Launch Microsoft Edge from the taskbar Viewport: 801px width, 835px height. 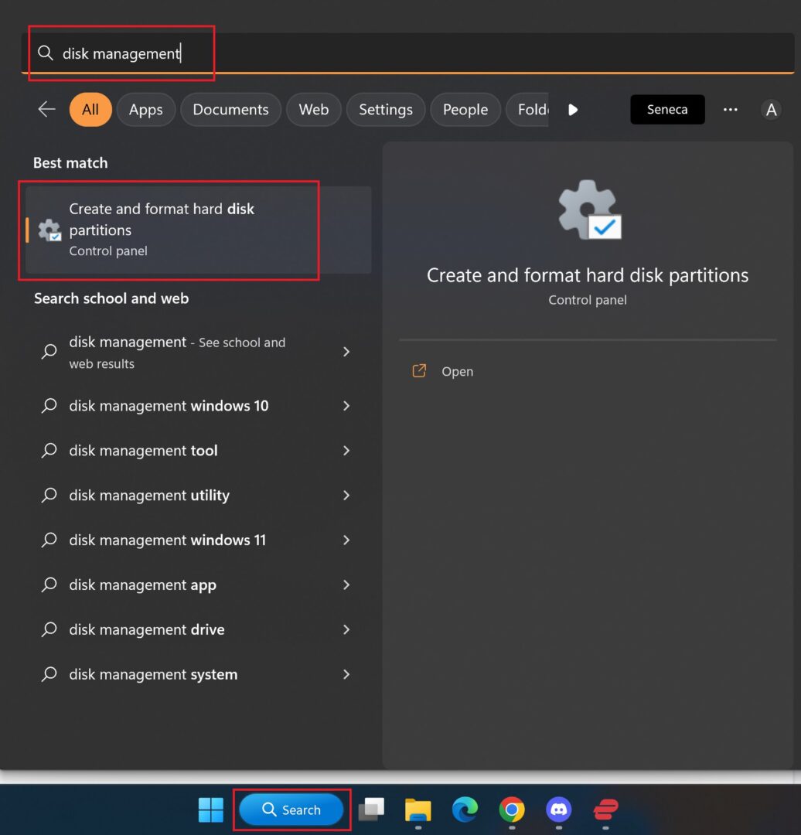465,809
